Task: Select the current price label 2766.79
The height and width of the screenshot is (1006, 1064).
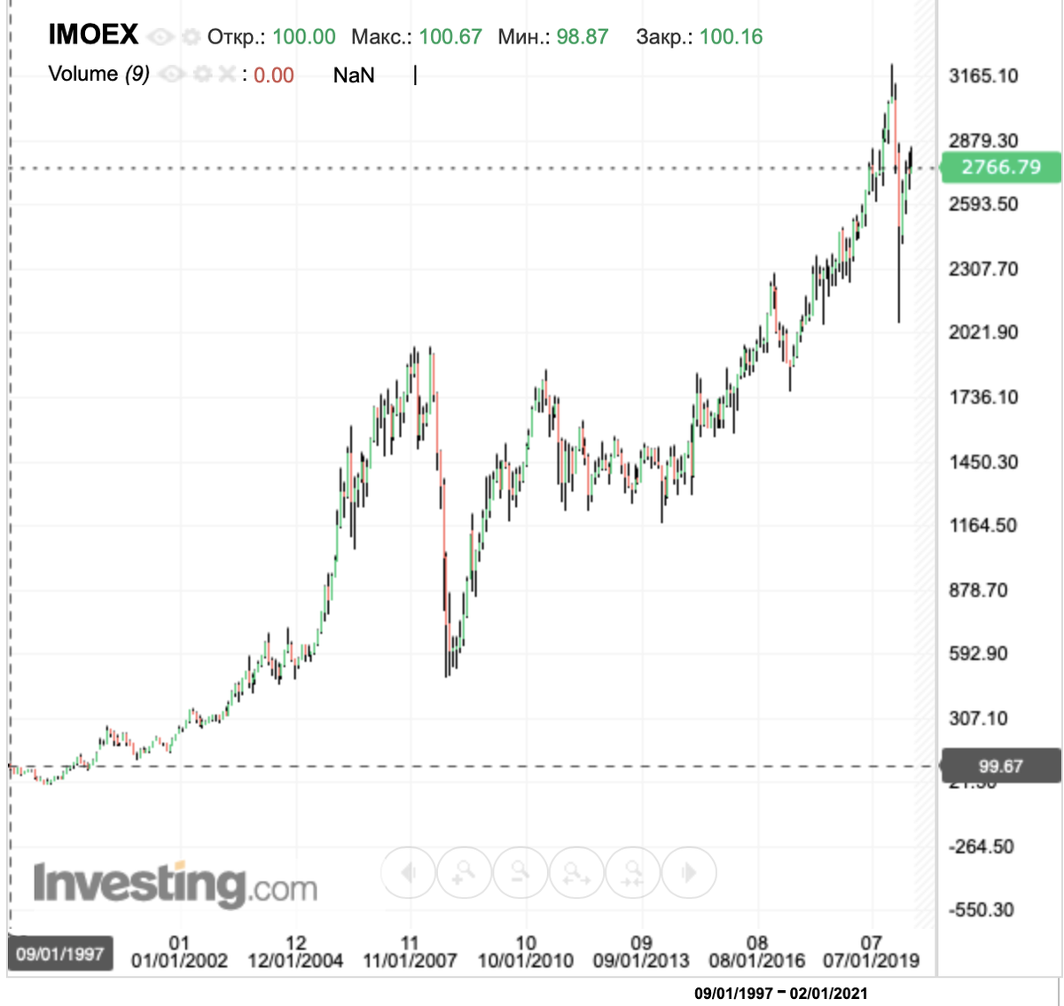Action: (1001, 167)
